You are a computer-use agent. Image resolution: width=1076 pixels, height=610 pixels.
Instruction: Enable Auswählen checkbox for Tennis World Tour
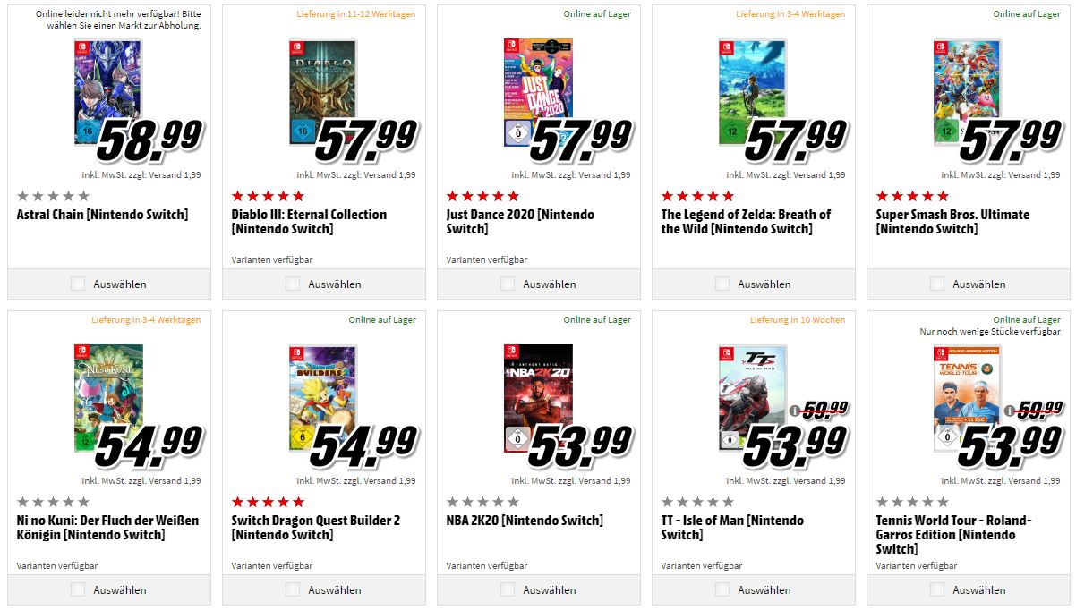tap(937, 589)
